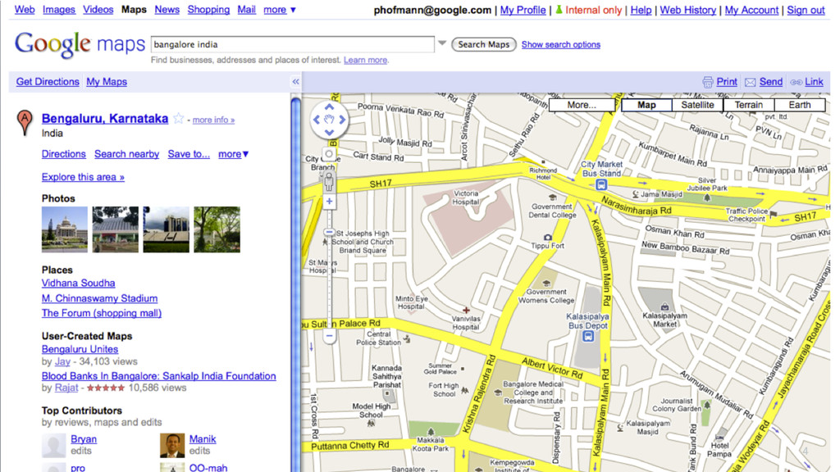The height and width of the screenshot is (472, 840).
Task: Open the second photo thumbnail
Action: (115, 229)
